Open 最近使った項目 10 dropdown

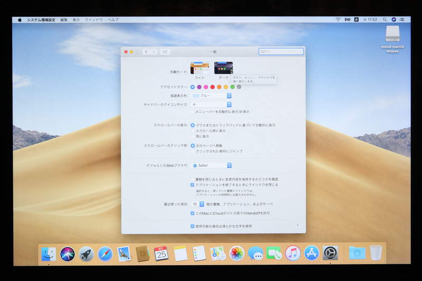point(197,204)
